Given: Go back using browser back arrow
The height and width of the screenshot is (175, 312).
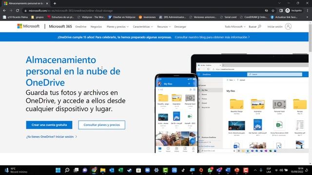Looking at the screenshot, I should click(4, 11).
